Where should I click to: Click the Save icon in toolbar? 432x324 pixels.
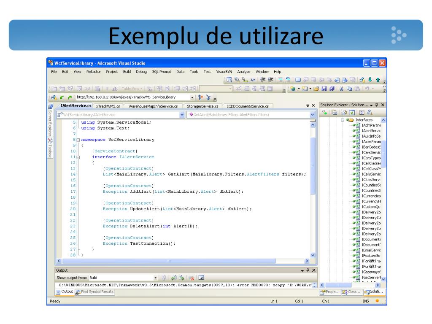[324, 89]
